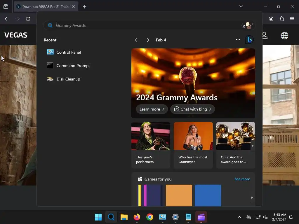Open a new browser tab

[x=84, y=7]
